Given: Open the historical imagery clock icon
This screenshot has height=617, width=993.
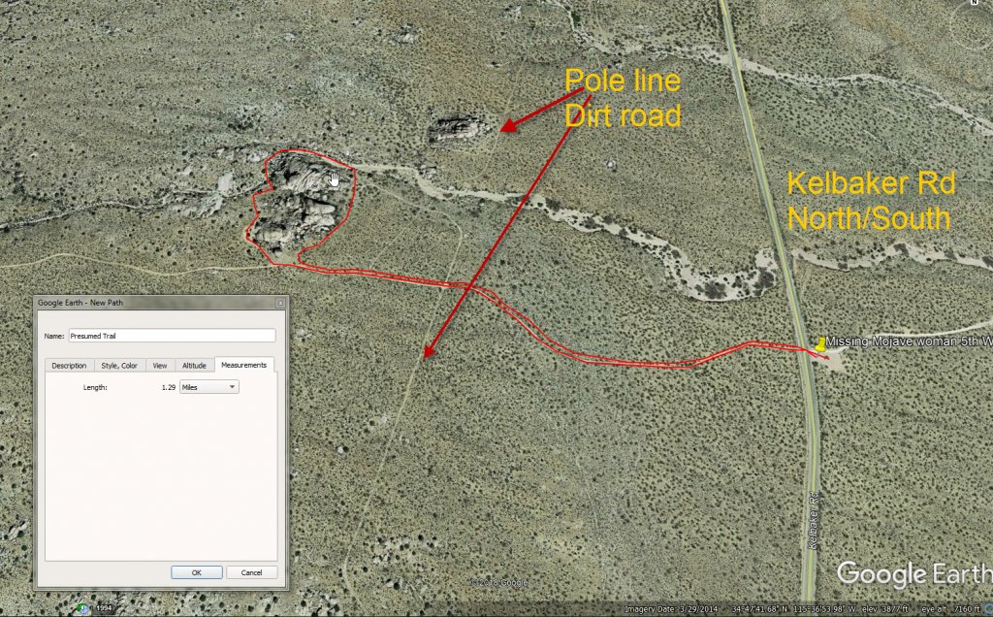Looking at the screenshot, I should click(x=83, y=607).
